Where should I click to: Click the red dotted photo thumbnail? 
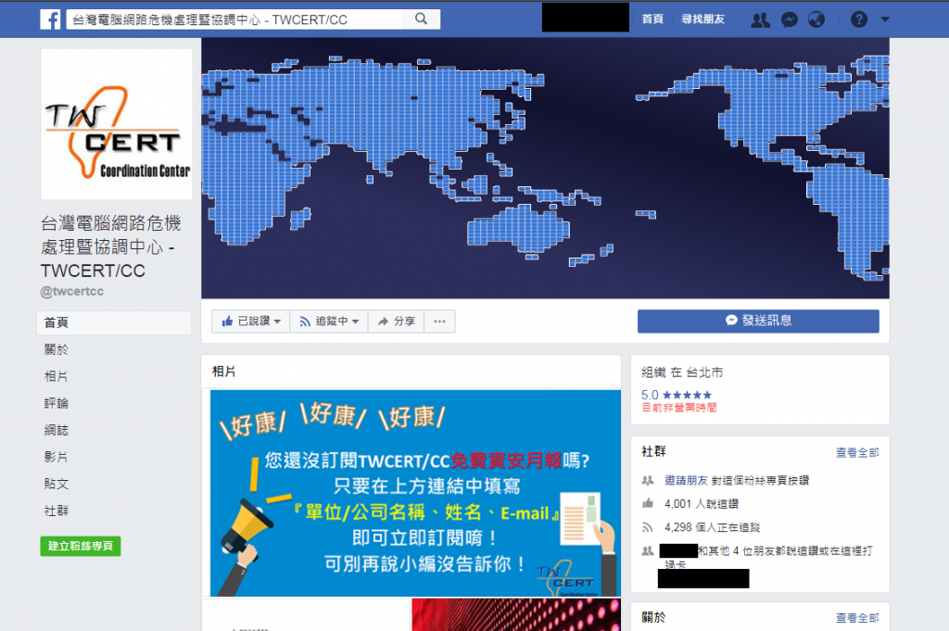[x=516, y=614]
